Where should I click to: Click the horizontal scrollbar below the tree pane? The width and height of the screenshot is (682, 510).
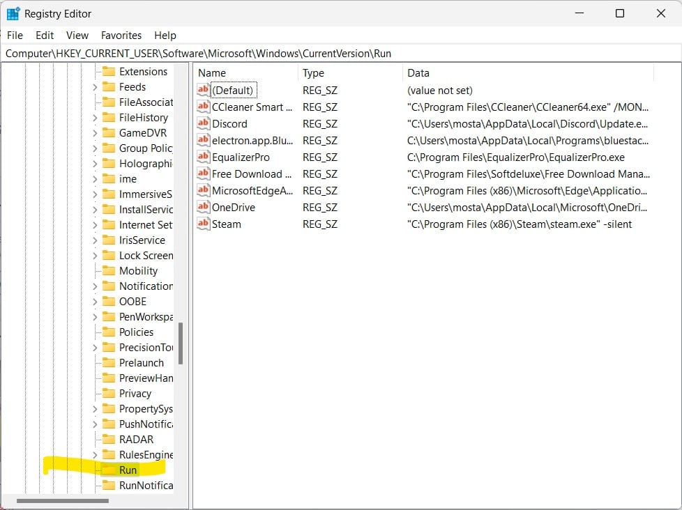(63, 500)
